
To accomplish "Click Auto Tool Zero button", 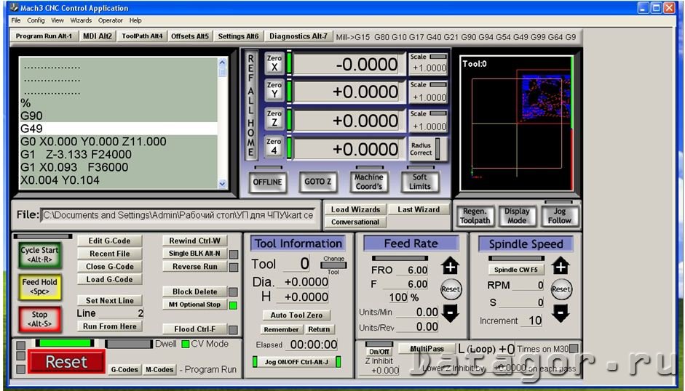I will click(296, 315).
